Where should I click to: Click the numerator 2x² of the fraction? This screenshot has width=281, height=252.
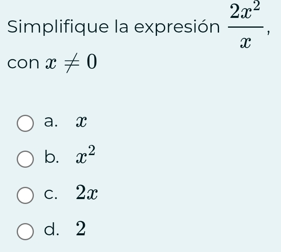click(x=245, y=11)
